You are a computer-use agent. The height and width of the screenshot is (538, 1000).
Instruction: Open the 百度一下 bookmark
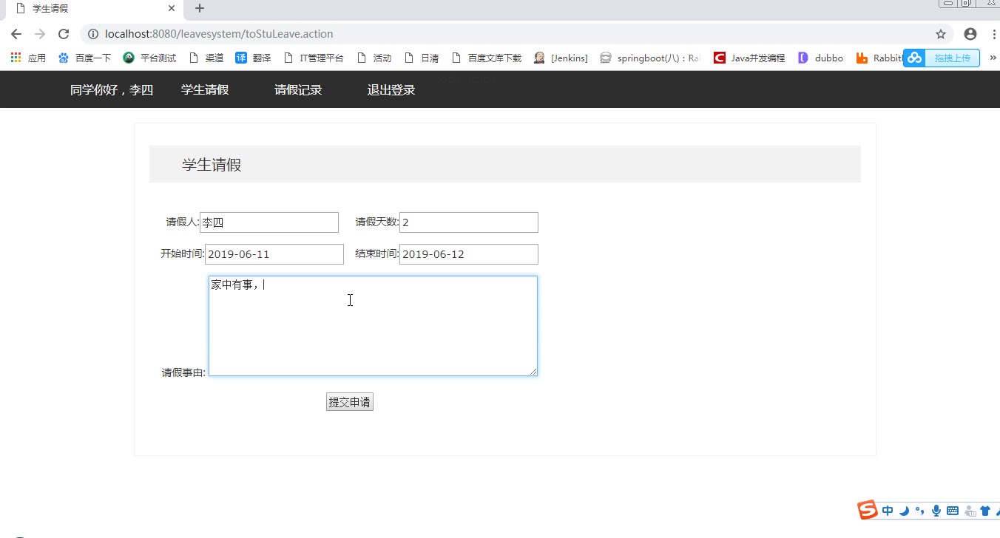coord(84,58)
